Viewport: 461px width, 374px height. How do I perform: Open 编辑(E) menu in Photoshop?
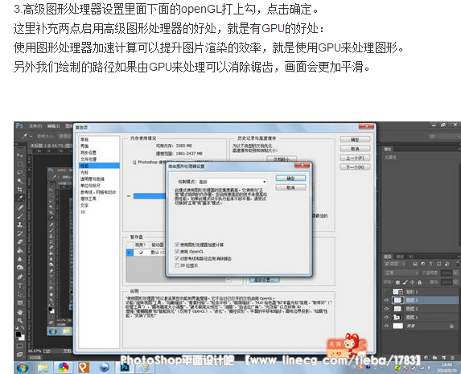(x=54, y=125)
